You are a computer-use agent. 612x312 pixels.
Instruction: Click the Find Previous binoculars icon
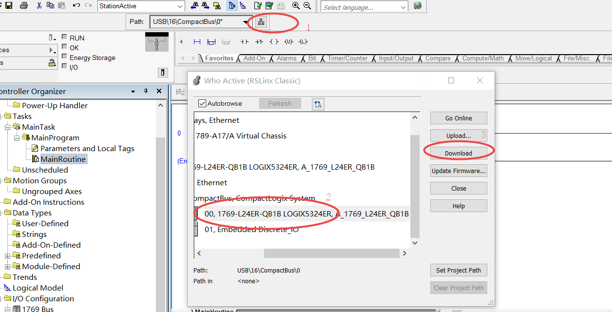[x=194, y=6]
